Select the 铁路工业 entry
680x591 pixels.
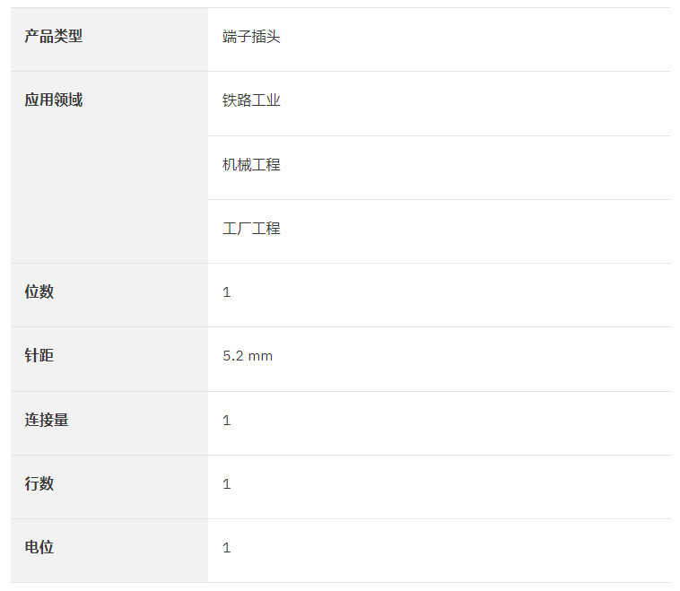[251, 100]
